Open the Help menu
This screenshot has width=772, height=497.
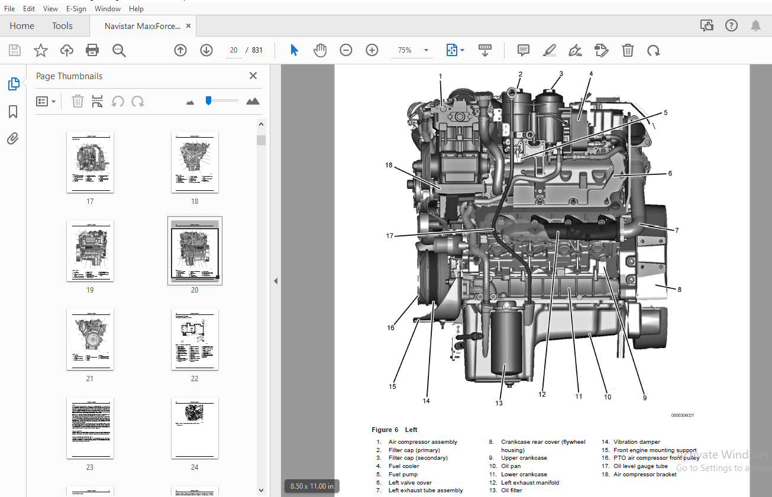(x=136, y=9)
